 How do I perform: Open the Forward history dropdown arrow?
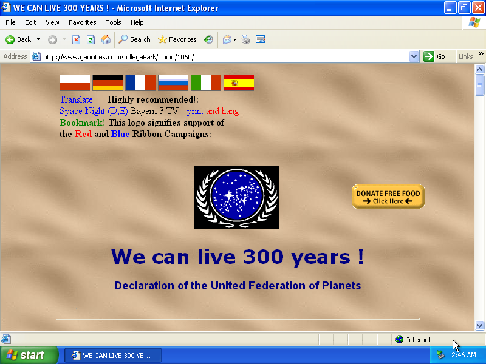click(x=64, y=39)
